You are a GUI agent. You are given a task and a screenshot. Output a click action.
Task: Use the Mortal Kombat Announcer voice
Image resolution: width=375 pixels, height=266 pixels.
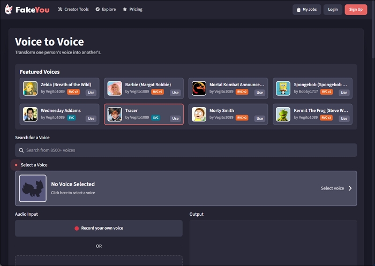[x=260, y=93]
